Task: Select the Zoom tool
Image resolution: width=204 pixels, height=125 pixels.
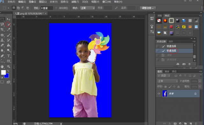Action: [9, 67]
